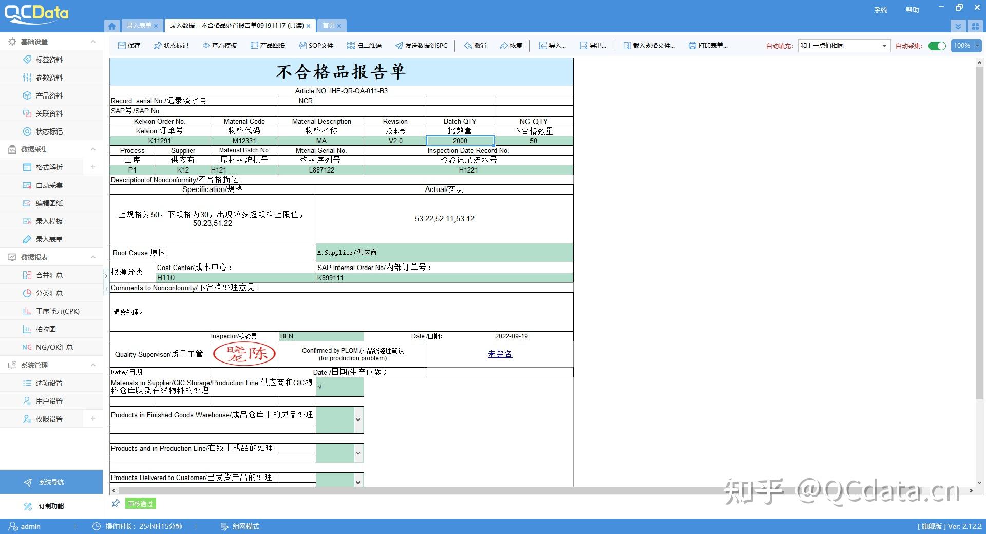The height and width of the screenshot is (534, 986).
Task: Toggle the 自动采集 switch
Action: (x=937, y=46)
